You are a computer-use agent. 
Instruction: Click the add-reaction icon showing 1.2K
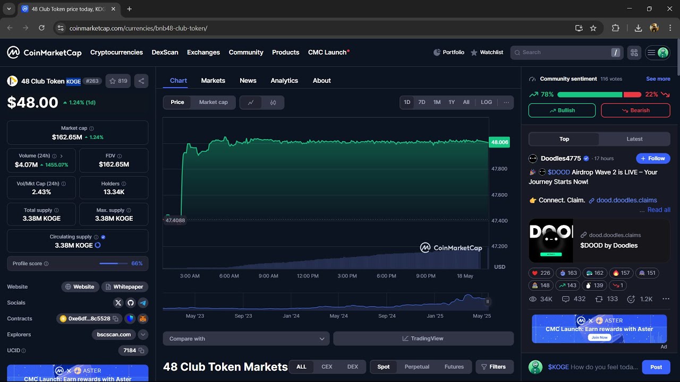point(640,299)
